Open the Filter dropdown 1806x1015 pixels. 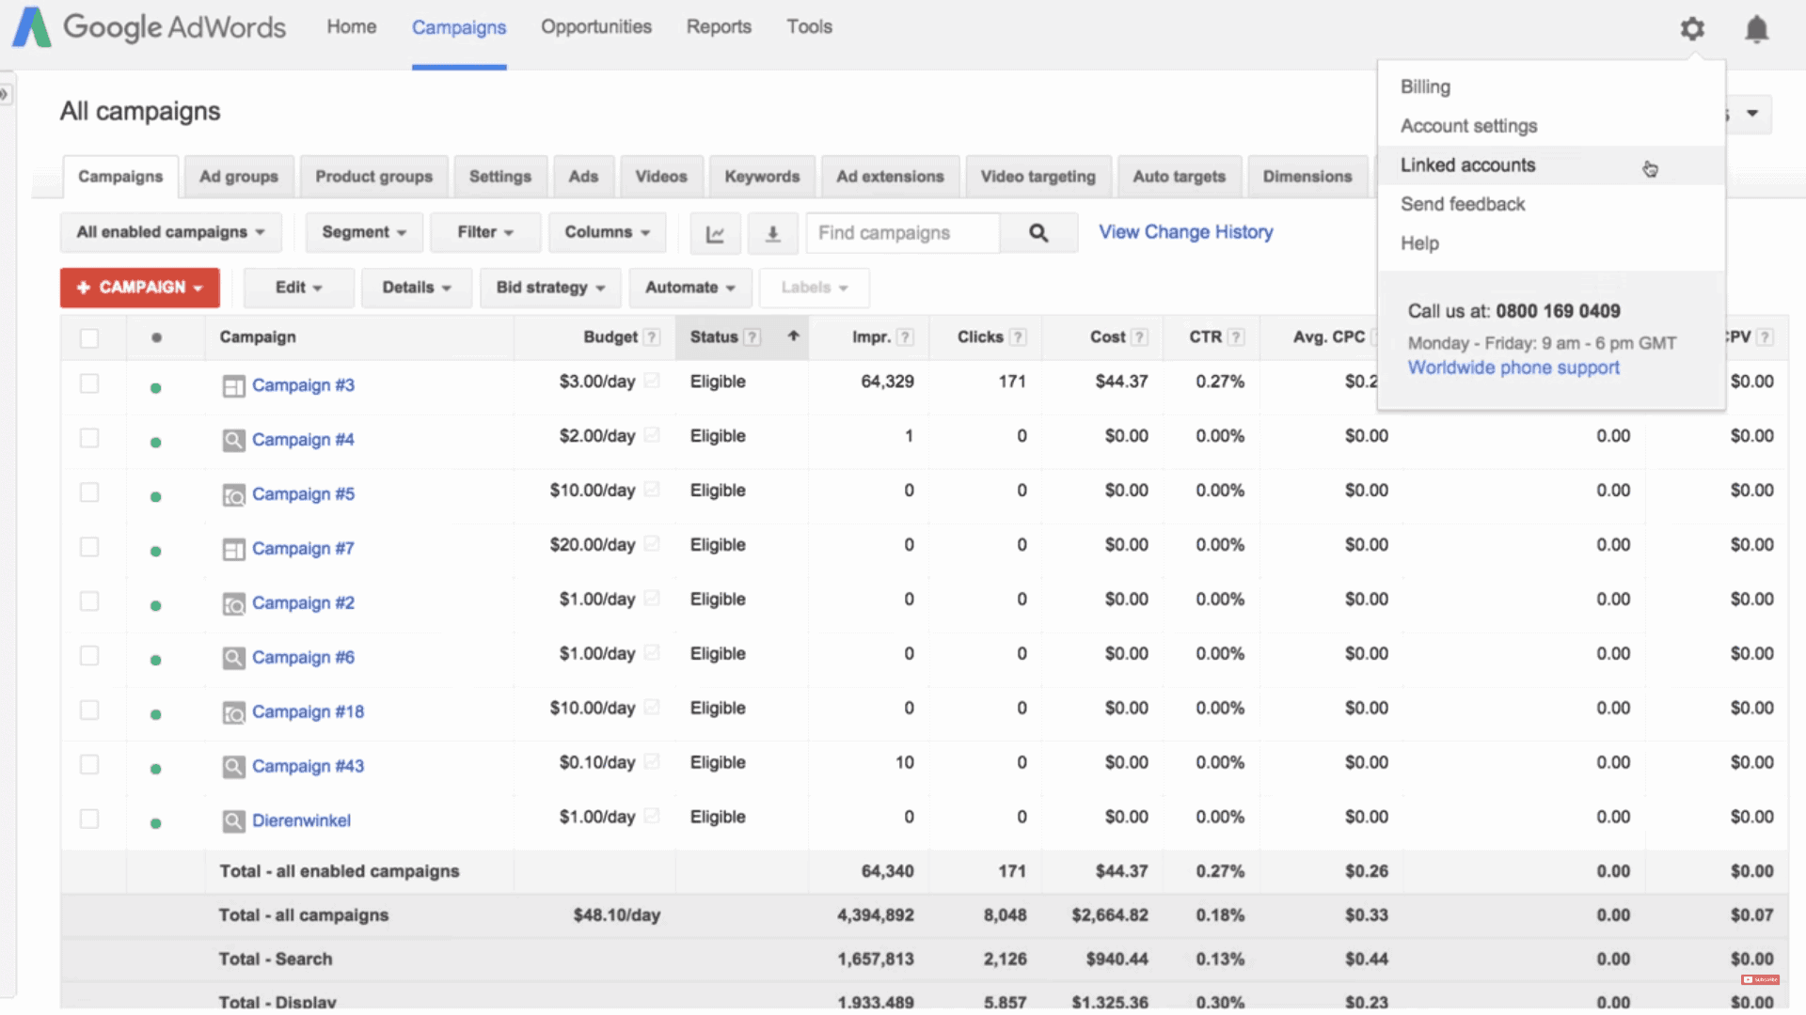(x=485, y=232)
